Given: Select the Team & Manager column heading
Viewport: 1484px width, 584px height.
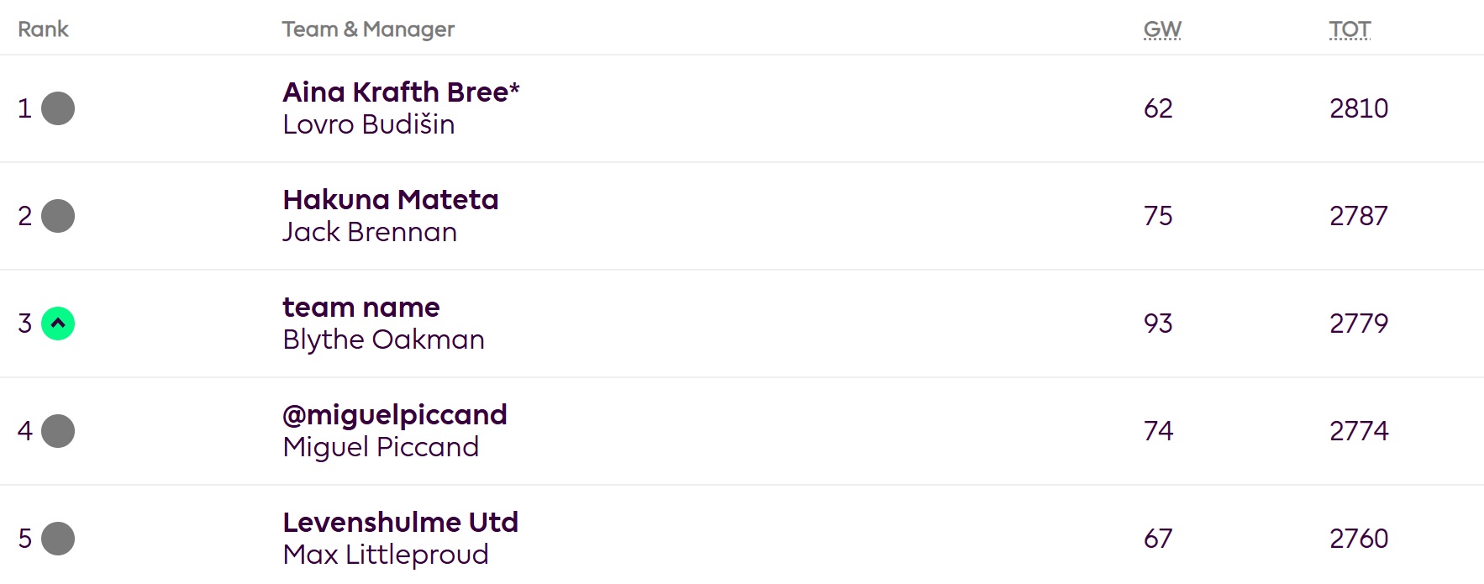Looking at the screenshot, I should pos(368,28).
